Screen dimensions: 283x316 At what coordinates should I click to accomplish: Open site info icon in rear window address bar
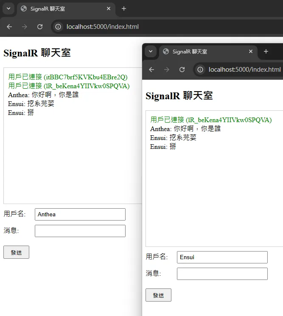tap(58, 27)
